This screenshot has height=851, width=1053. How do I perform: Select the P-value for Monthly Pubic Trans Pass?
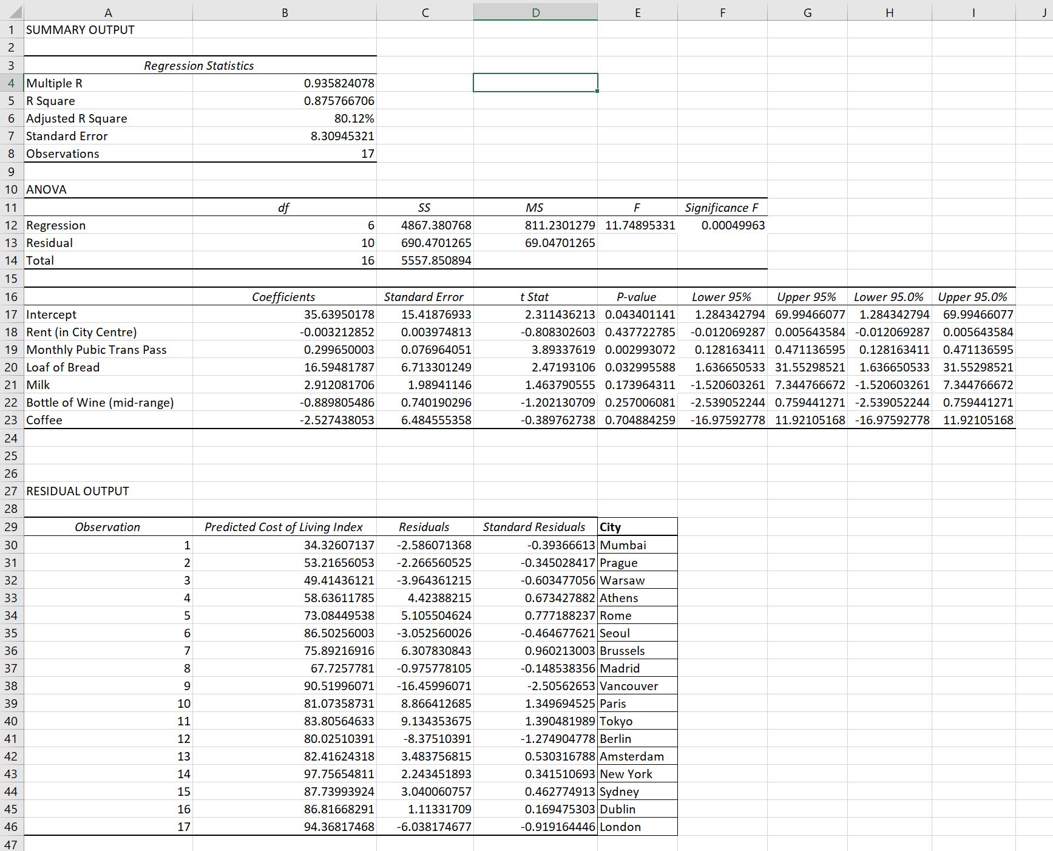pyautogui.click(x=637, y=350)
